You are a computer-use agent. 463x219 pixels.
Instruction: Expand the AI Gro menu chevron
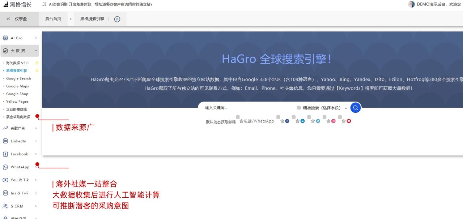click(36, 38)
